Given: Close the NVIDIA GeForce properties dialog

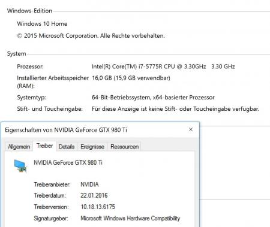Looking at the screenshot, I should (x=191, y=129).
